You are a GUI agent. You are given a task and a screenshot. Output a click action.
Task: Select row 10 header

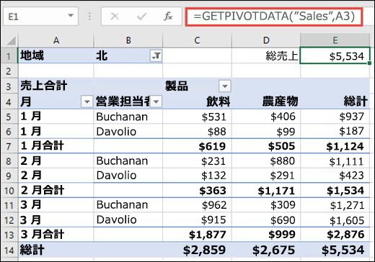click(x=9, y=191)
